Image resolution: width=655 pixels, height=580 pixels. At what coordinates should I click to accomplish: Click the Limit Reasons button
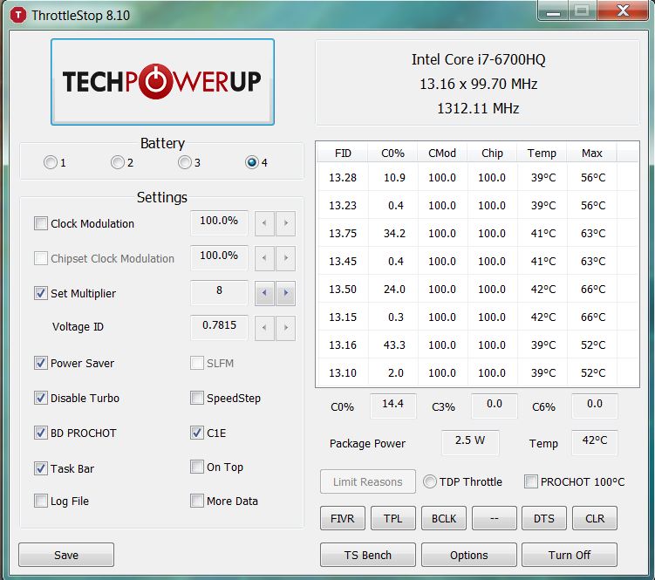click(x=367, y=481)
